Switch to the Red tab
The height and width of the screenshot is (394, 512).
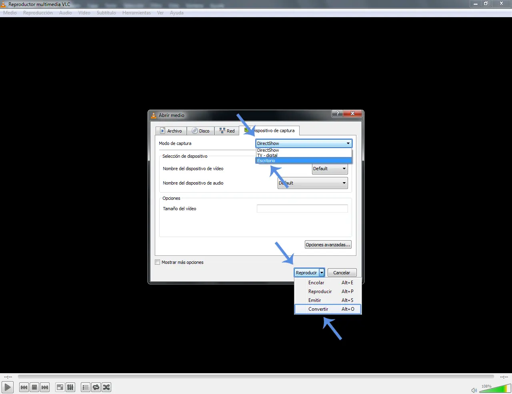(227, 131)
